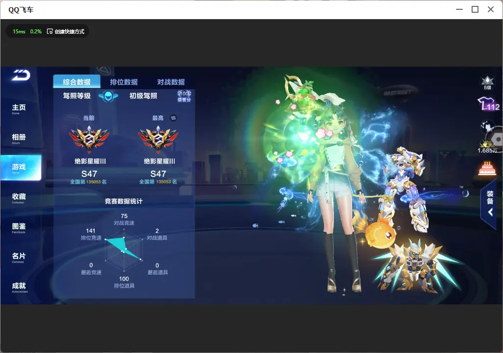
Task: Switch to the 排位数据 tab
Action: coord(124,82)
